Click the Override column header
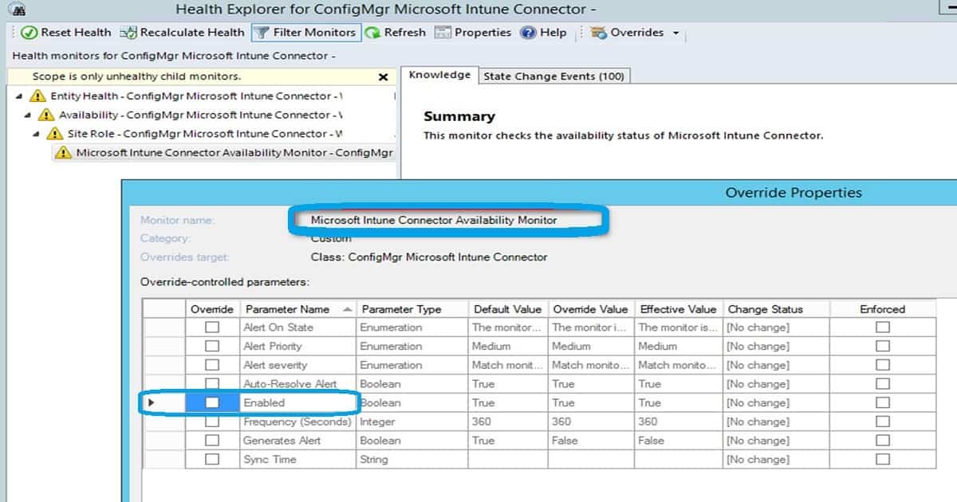Viewport: 957px width, 502px height. click(212, 309)
